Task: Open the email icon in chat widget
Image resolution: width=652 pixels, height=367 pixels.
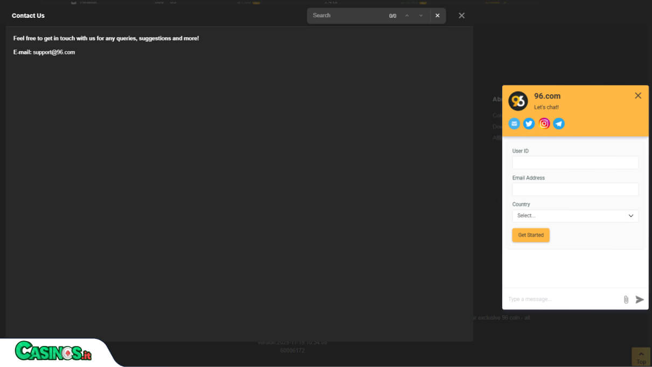Action: pyautogui.click(x=514, y=124)
